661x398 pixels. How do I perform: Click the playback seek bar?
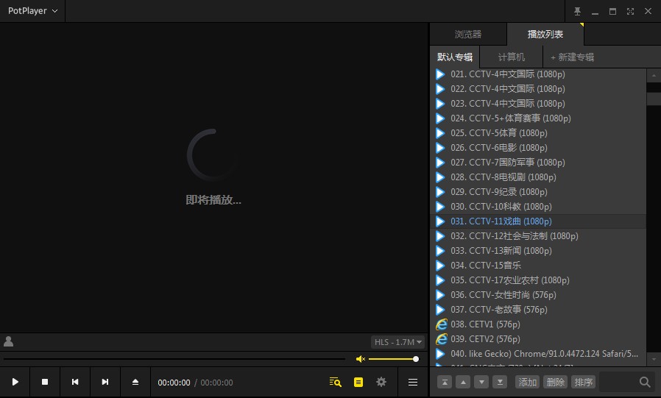(x=174, y=359)
